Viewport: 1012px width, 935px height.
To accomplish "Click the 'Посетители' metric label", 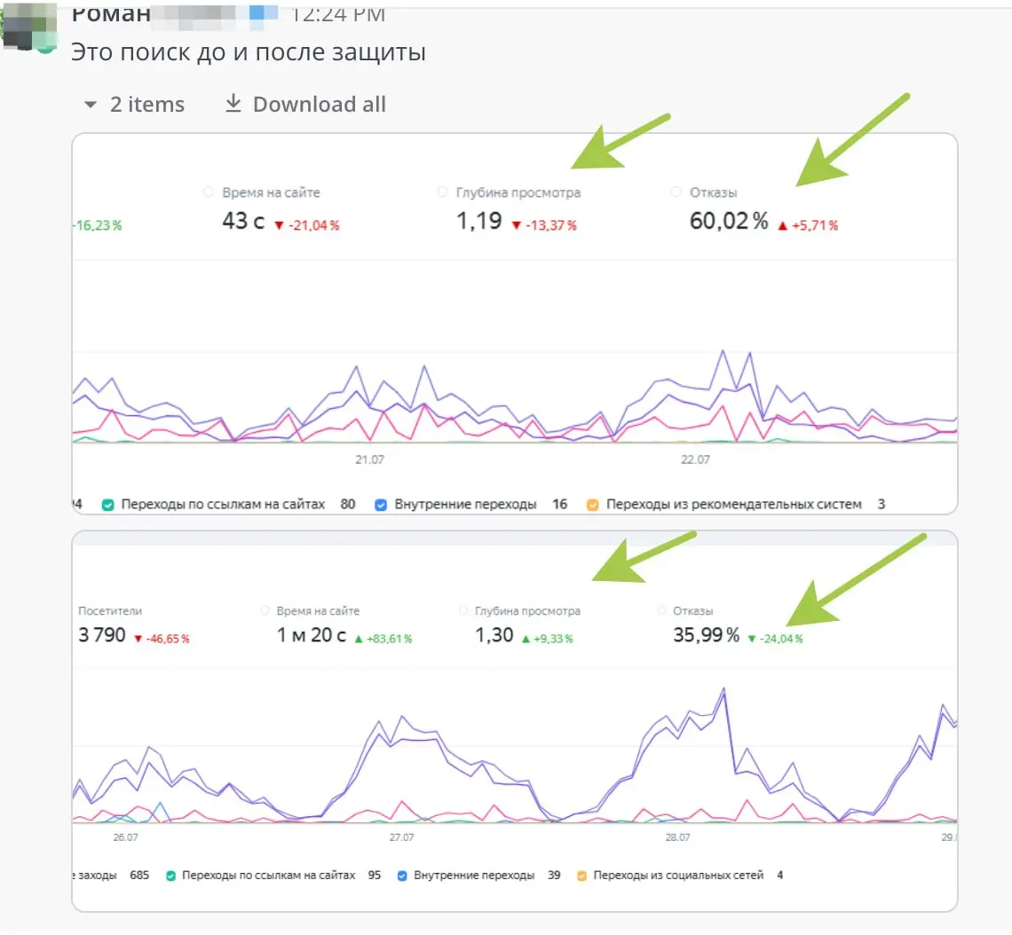I will coord(110,610).
